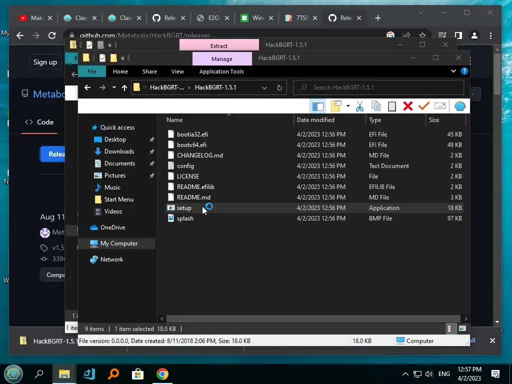Click horizontal scrollbar in file list

click(x=313, y=318)
